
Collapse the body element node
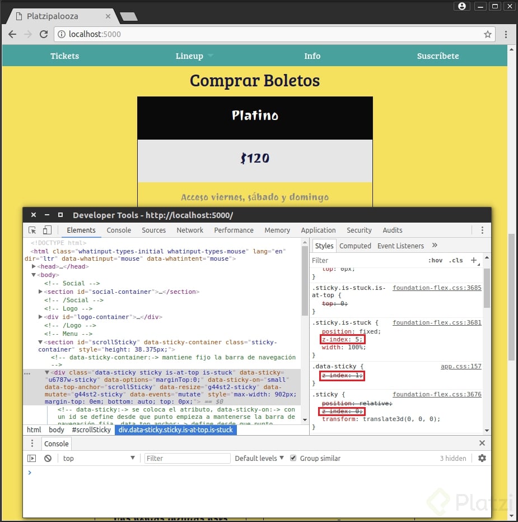point(34,275)
